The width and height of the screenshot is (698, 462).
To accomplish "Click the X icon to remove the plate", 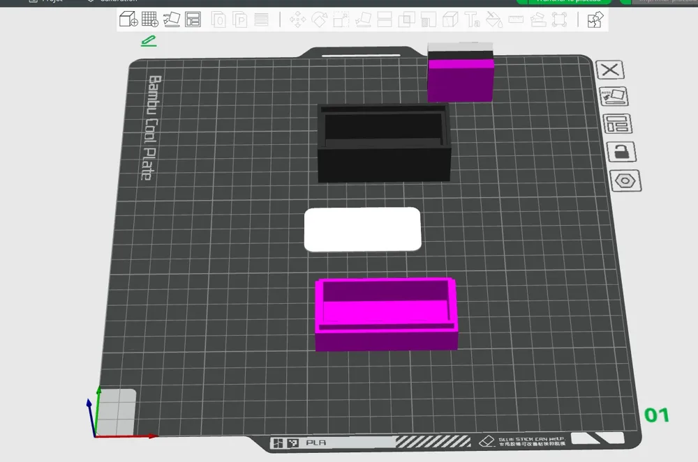I will click(x=610, y=70).
